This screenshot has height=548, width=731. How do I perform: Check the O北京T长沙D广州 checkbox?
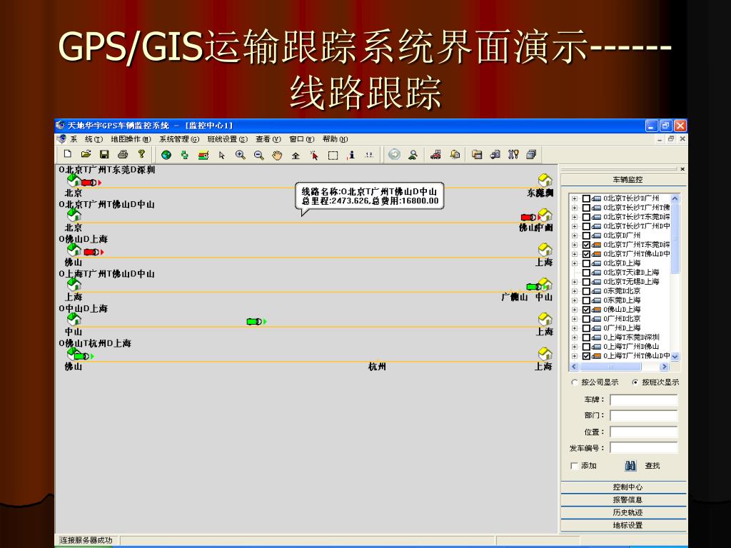587,198
